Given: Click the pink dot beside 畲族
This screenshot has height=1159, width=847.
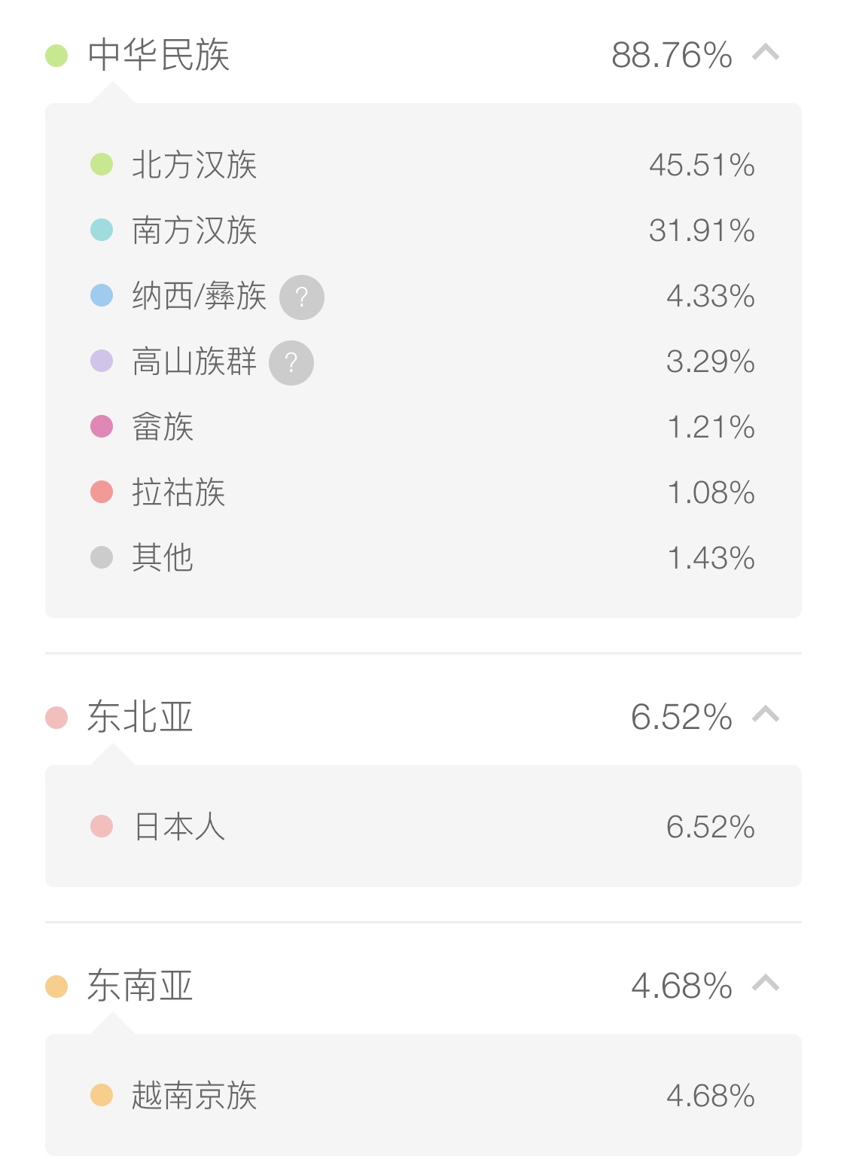Looking at the screenshot, I should pos(102,426).
